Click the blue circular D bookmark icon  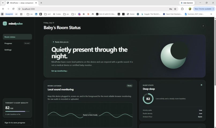[x=138, y=14]
